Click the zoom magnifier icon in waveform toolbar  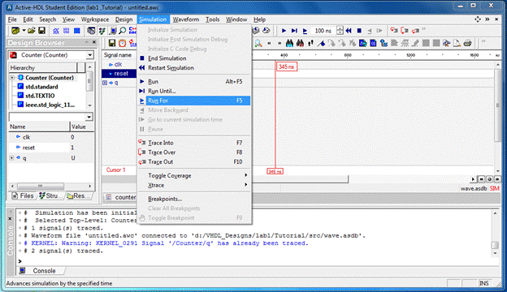point(258,43)
